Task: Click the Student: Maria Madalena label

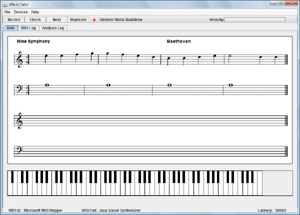Action: click(120, 19)
